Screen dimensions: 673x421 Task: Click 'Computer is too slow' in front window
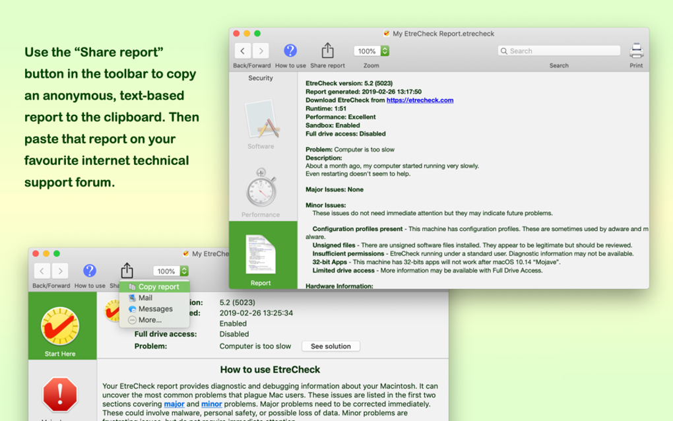click(255, 346)
